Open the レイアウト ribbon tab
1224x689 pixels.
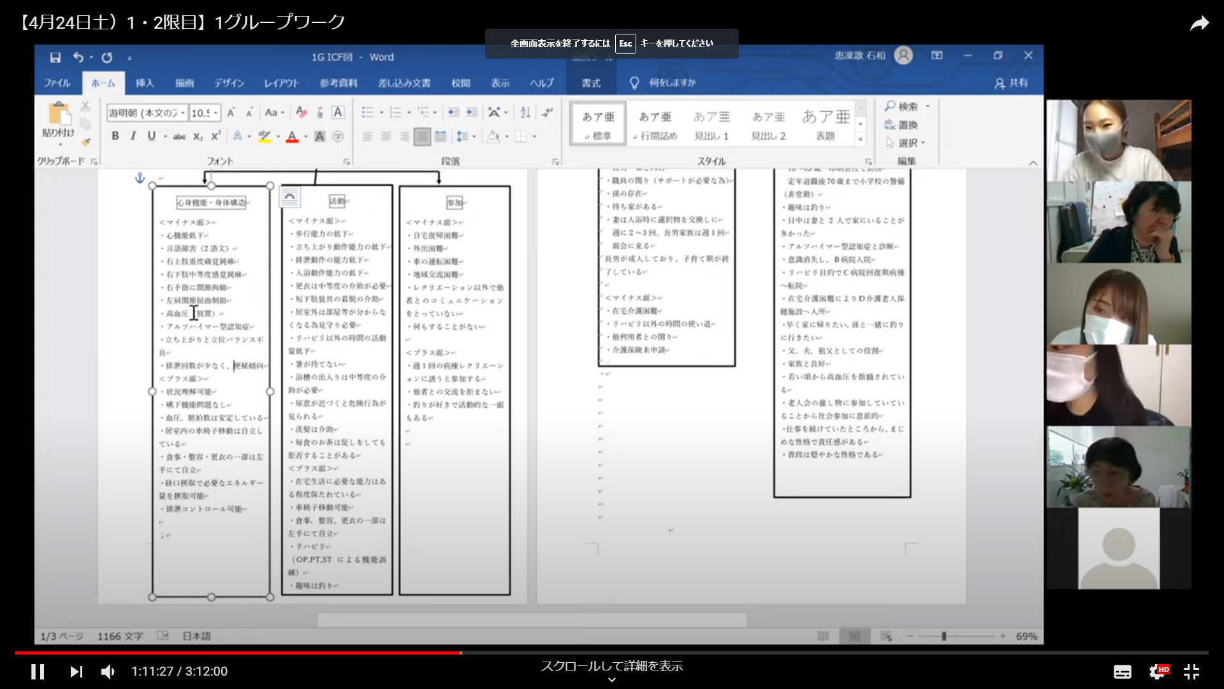pos(281,83)
